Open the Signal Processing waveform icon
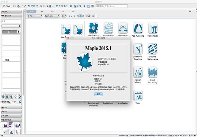The height and width of the screenshot is (137, 197). pos(153,72)
